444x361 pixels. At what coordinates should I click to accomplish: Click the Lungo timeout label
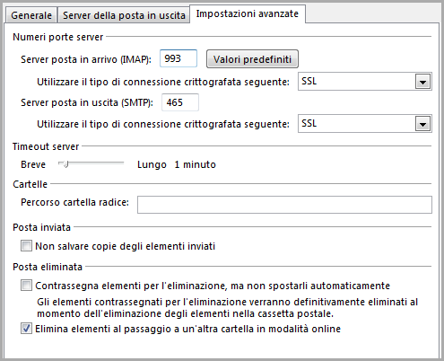(152, 164)
